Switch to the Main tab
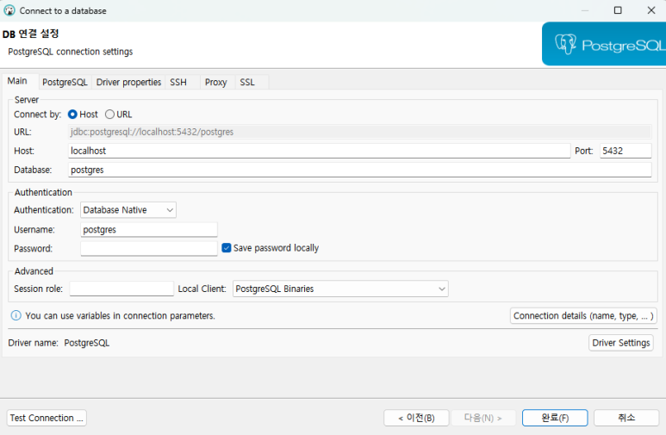Viewport: 666px width, 435px height. tap(17, 81)
